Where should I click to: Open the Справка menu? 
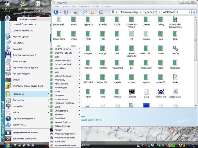pos(106,6)
